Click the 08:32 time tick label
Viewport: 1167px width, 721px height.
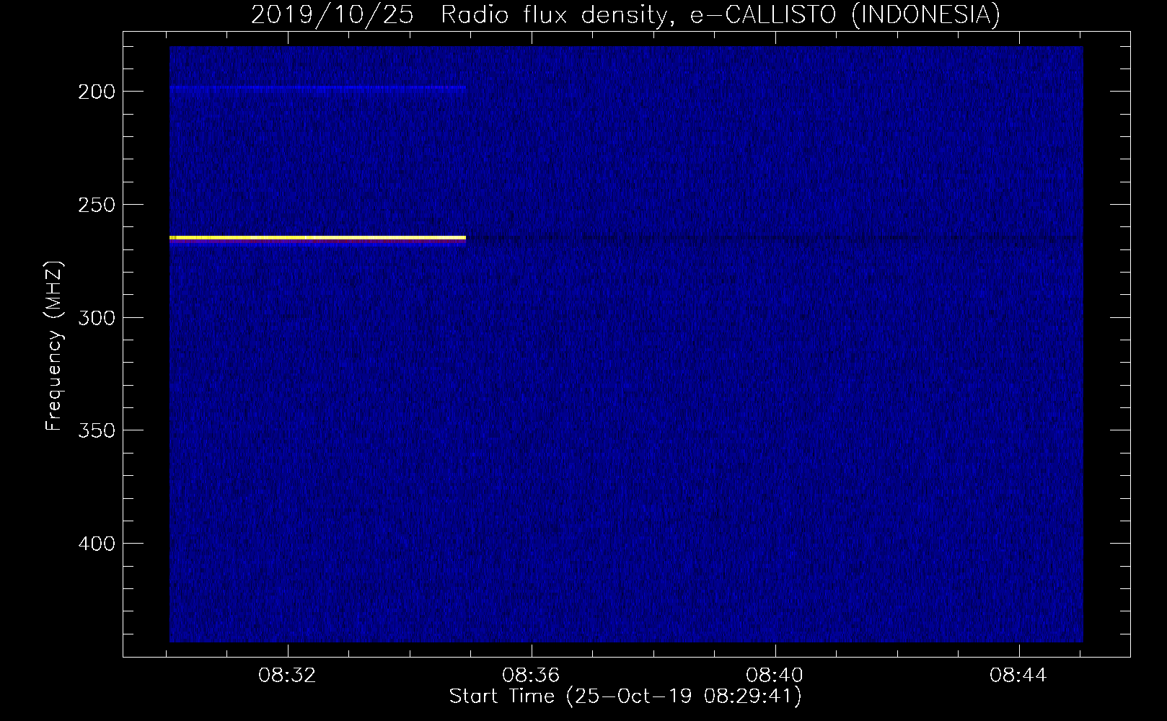[288, 676]
